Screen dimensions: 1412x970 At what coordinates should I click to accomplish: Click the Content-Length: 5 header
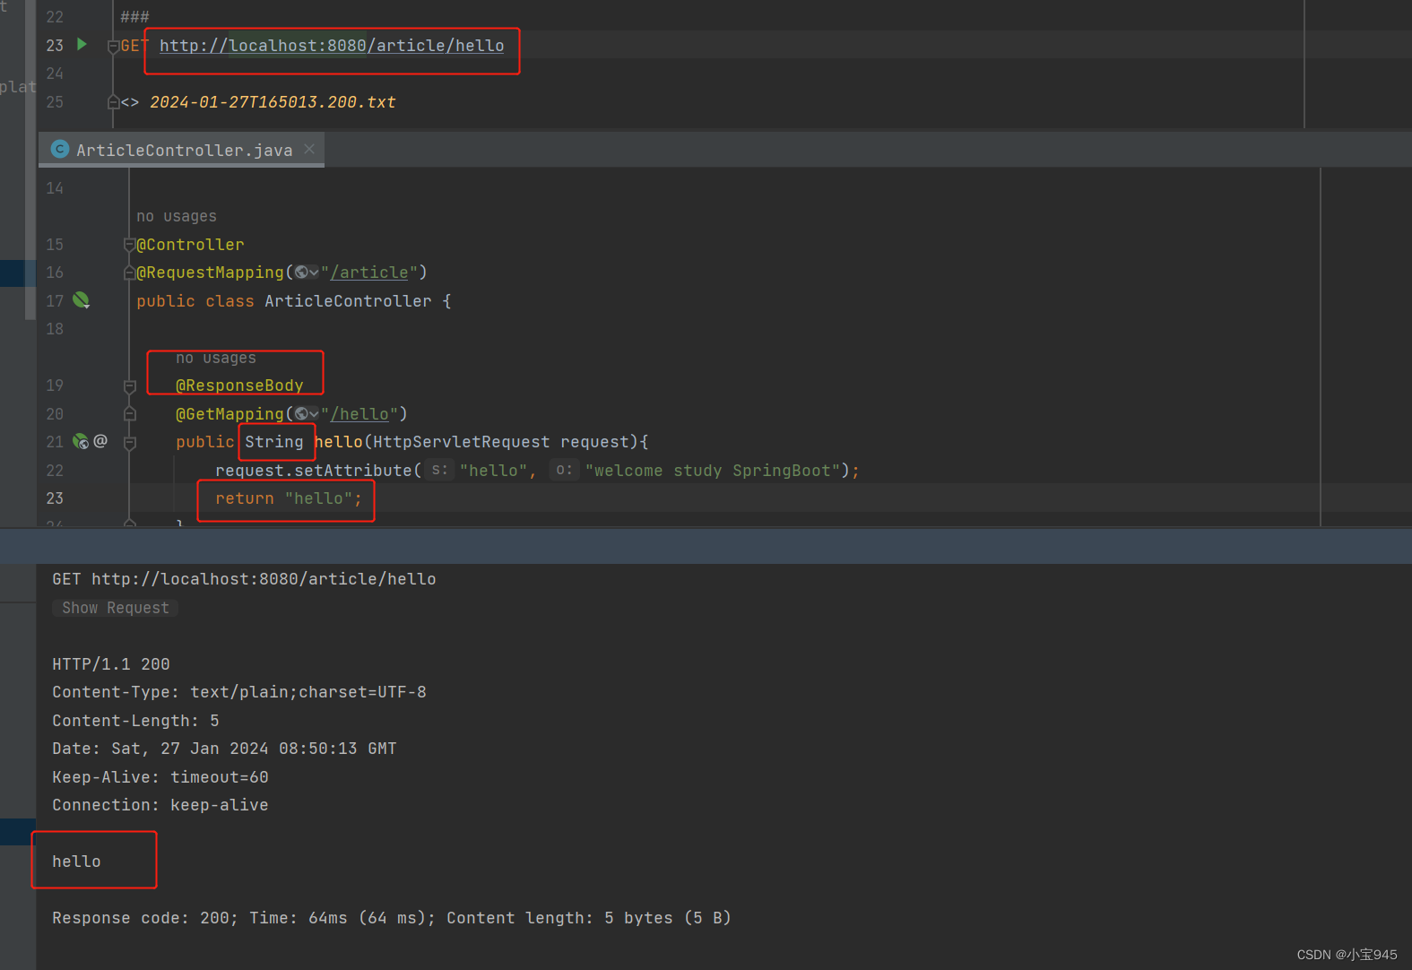point(135,721)
